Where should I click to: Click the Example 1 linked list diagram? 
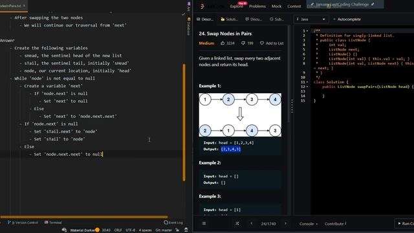[240, 115]
